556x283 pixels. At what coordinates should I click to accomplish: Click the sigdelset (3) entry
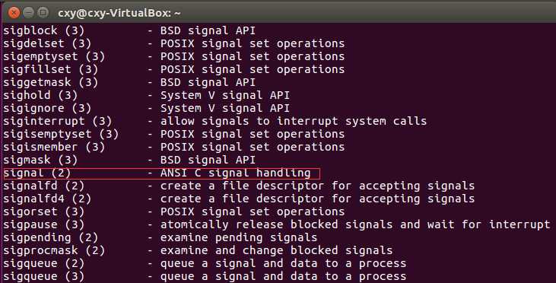47,43
